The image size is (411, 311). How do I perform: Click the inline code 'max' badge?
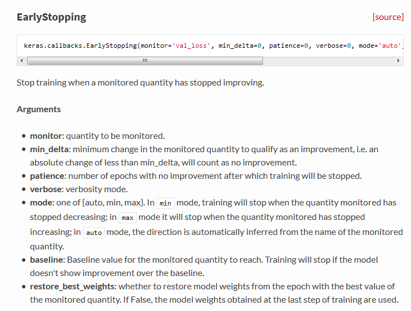click(127, 217)
